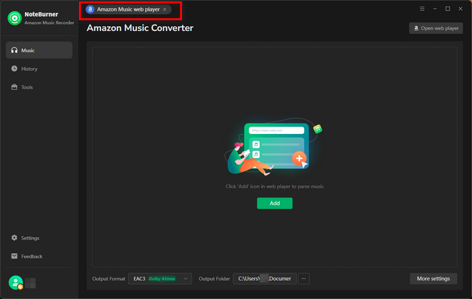
Task: Click the NoteBurner green logo icon
Action: [14, 18]
